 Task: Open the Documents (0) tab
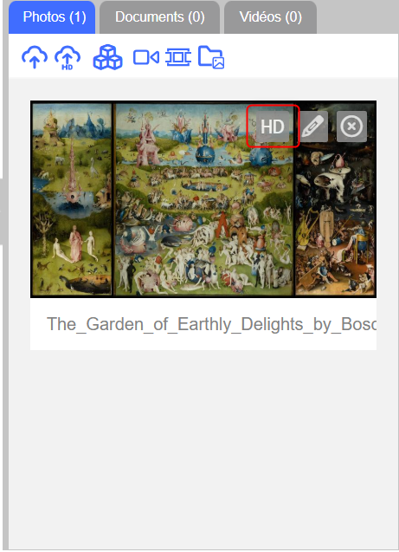click(159, 17)
